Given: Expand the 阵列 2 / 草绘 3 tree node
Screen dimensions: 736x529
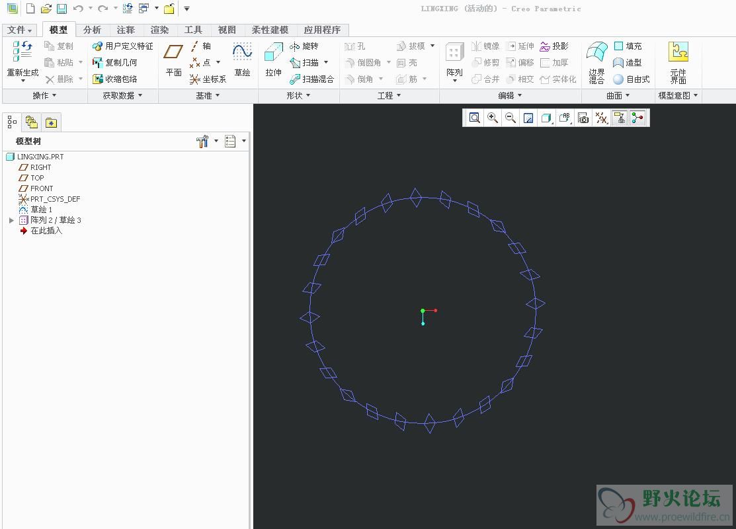Looking at the screenshot, I should [11, 220].
